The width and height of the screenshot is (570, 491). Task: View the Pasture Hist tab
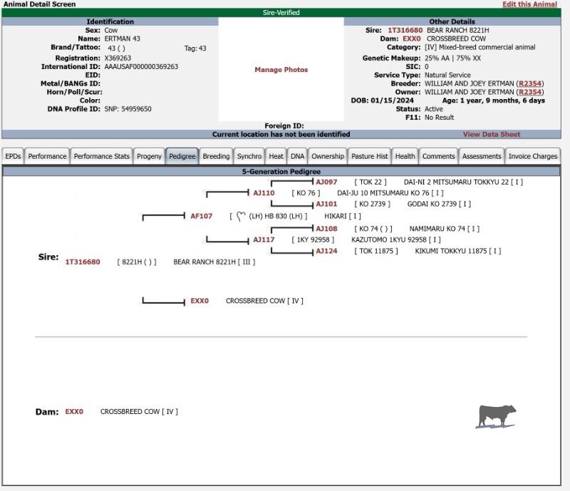pos(369,156)
